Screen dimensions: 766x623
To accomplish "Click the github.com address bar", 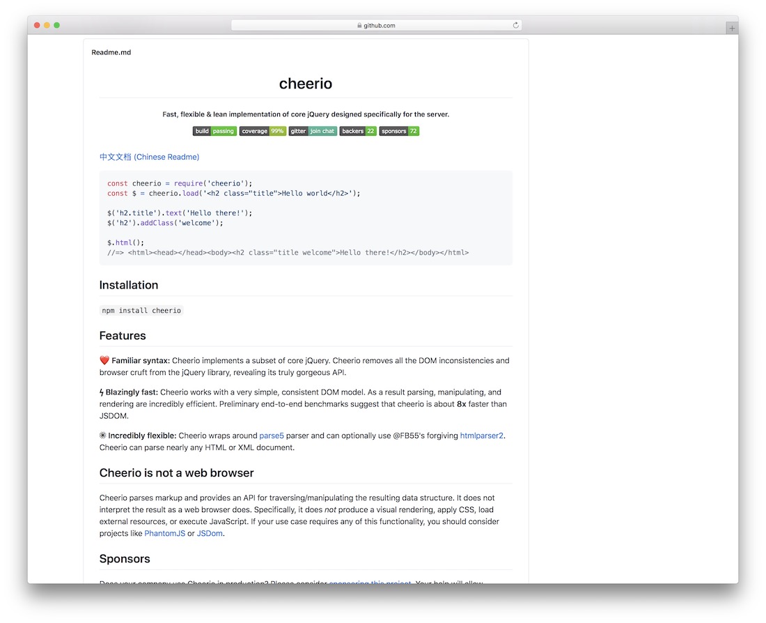I will tap(376, 25).
